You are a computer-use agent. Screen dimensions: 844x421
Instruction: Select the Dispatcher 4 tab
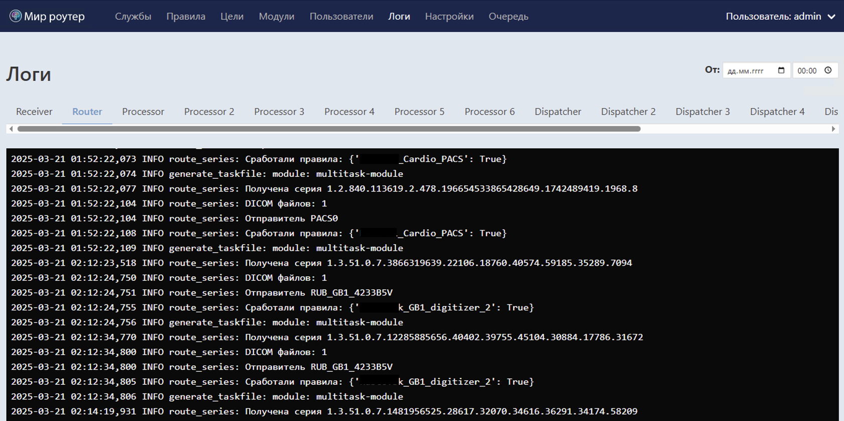[777, 112]
